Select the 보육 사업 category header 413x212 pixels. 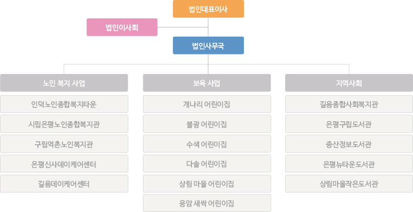(x=206, y=83)
